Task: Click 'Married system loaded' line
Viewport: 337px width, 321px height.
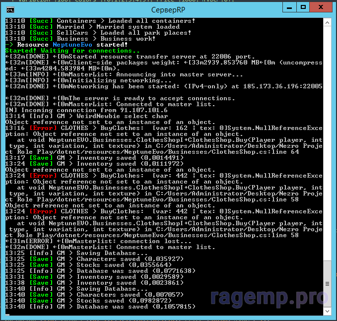Action: pos(92,27)
